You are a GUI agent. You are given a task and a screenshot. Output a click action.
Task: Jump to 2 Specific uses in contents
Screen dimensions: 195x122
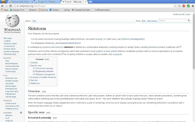click(x=35, y=66)
